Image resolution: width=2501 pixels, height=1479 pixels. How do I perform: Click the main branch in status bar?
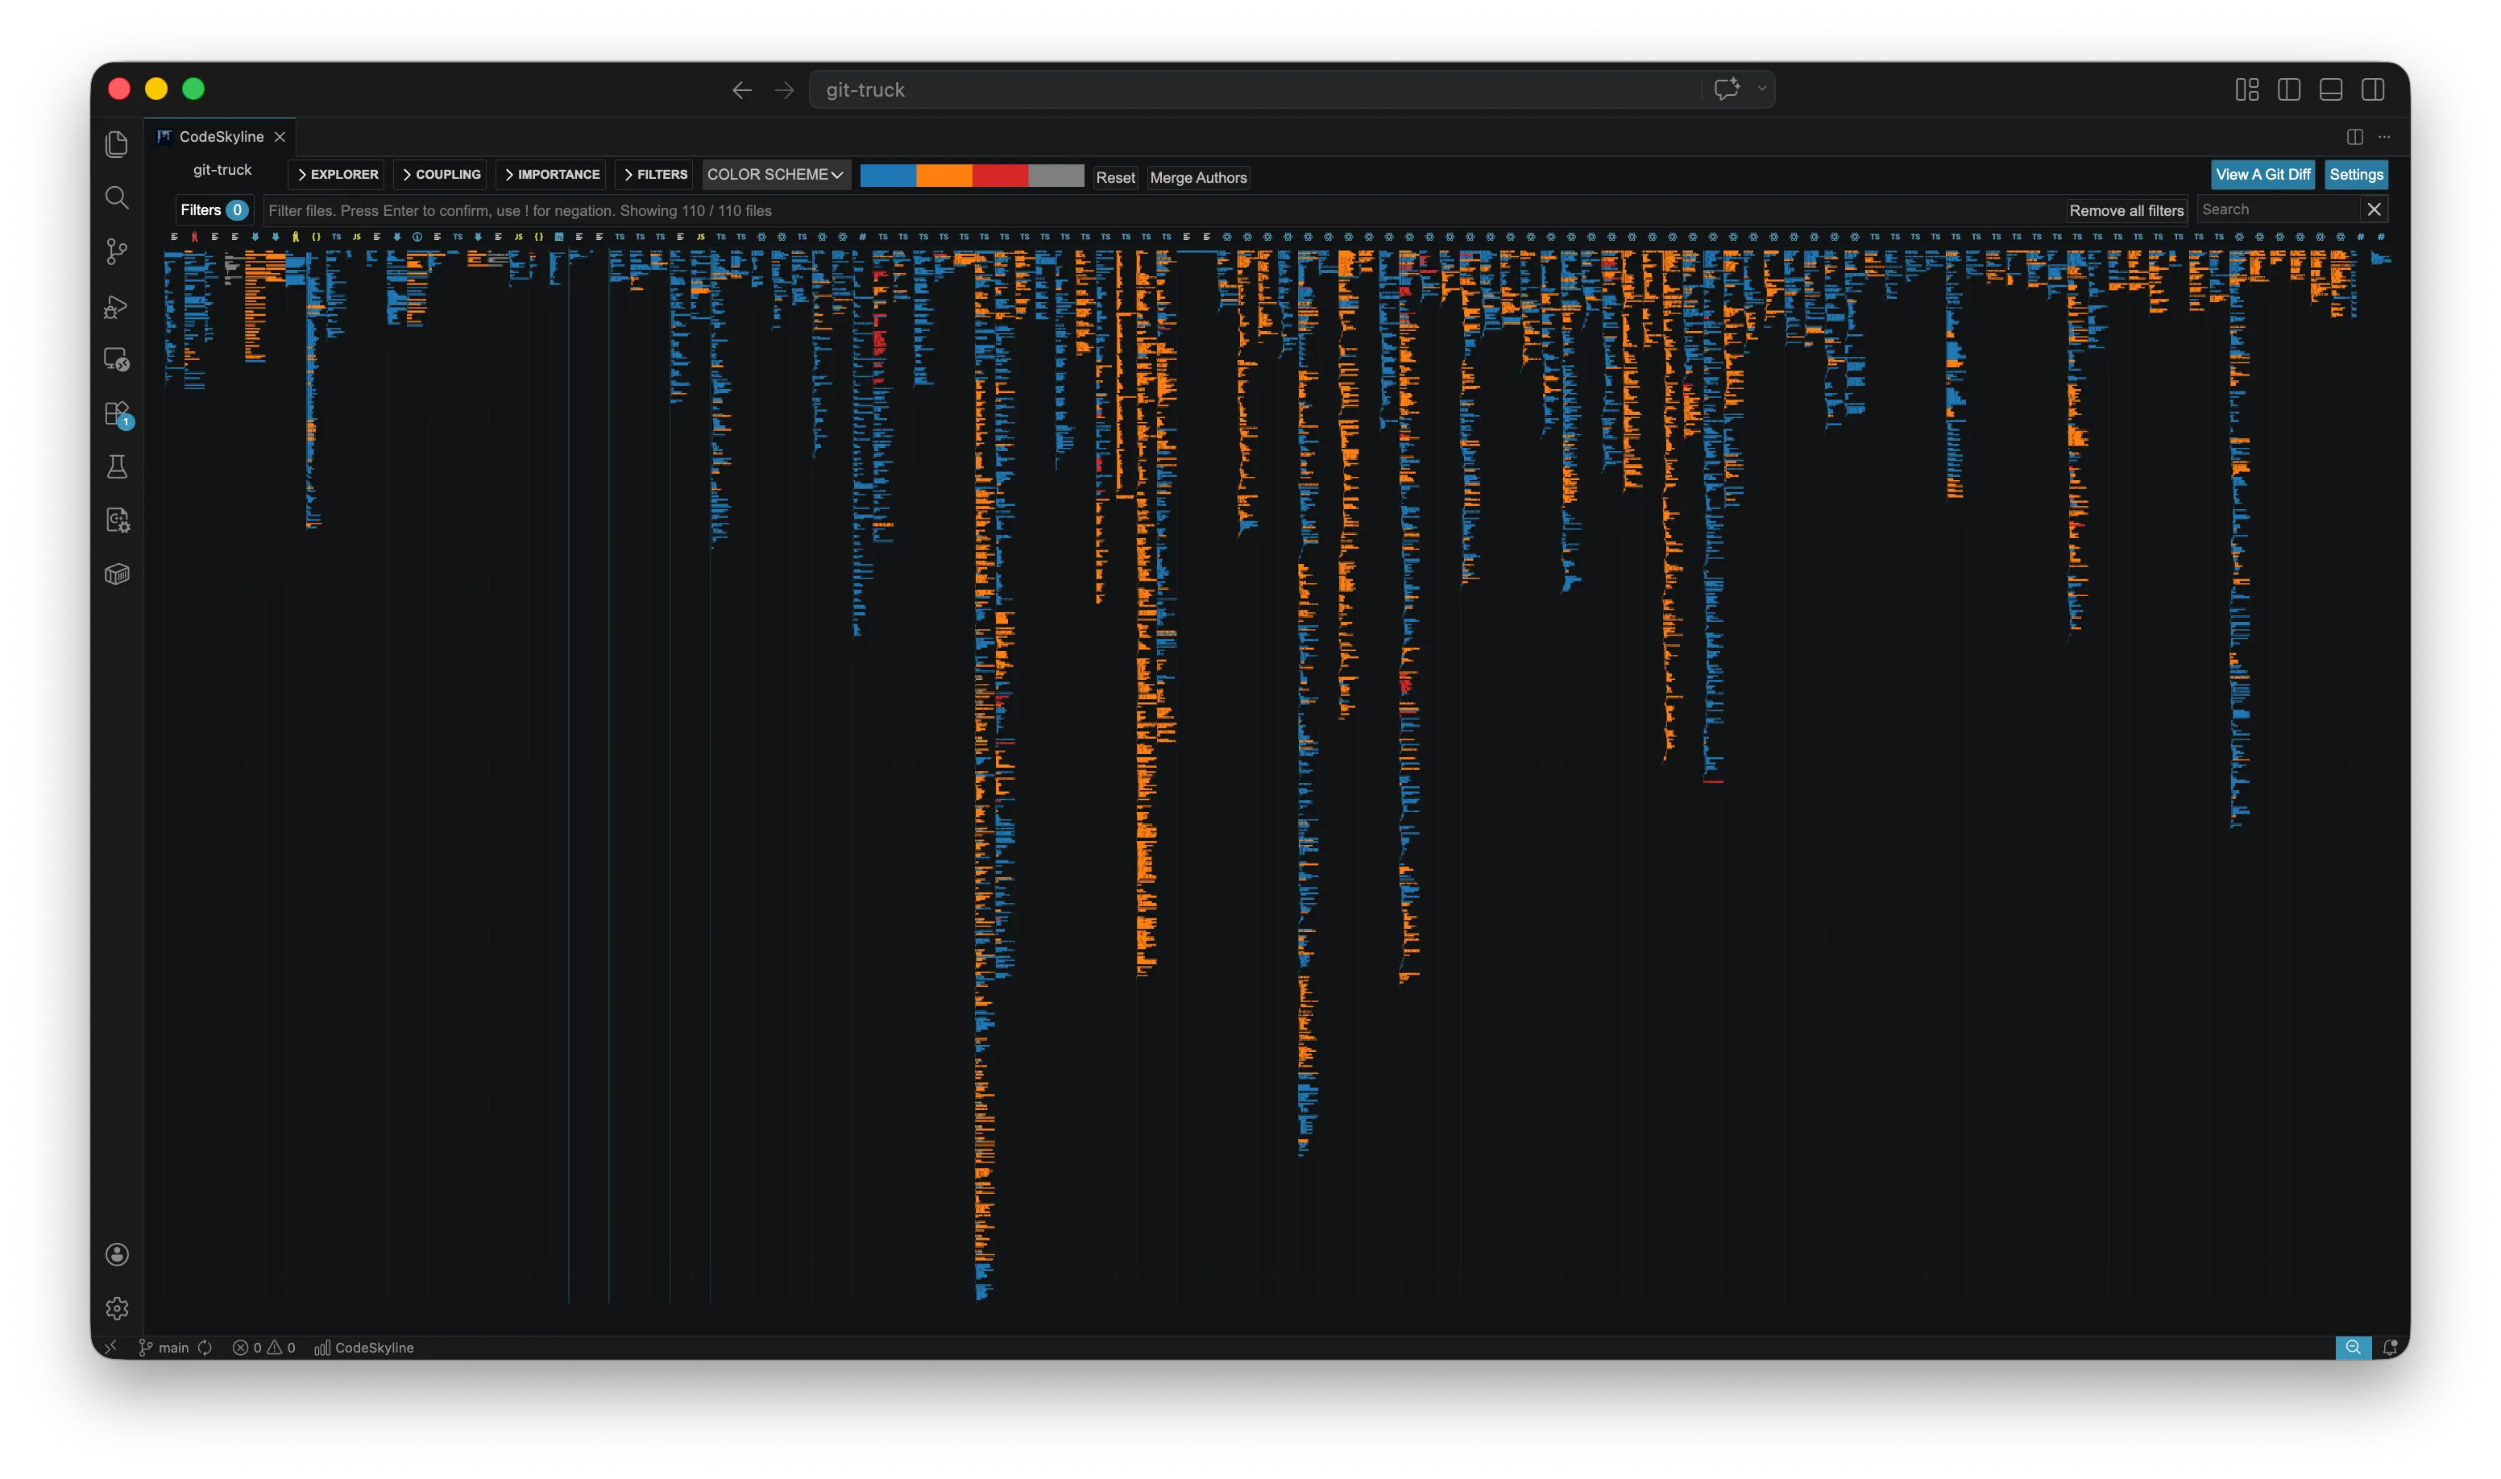pos(164,1348)
